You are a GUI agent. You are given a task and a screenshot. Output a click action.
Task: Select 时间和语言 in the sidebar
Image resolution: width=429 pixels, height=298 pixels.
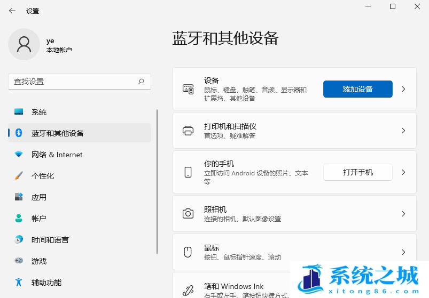(50, 240)
